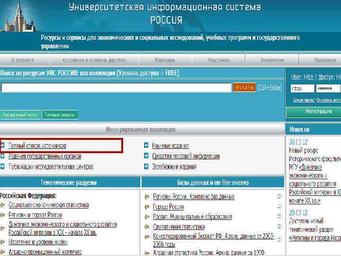Click right arrow icon on Муниципальные образования row
Screen dimensions: 341x256
[x=279, y=216]
